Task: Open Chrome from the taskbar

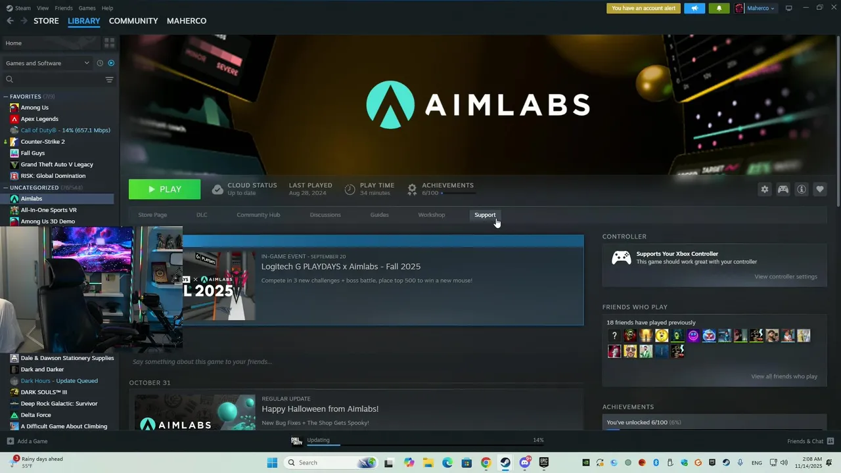Action: 486,462
